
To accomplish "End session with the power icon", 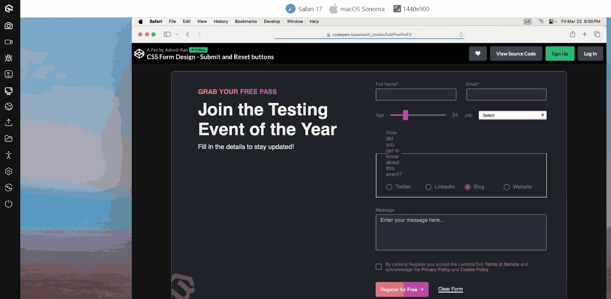I will [x=9, y=204].
